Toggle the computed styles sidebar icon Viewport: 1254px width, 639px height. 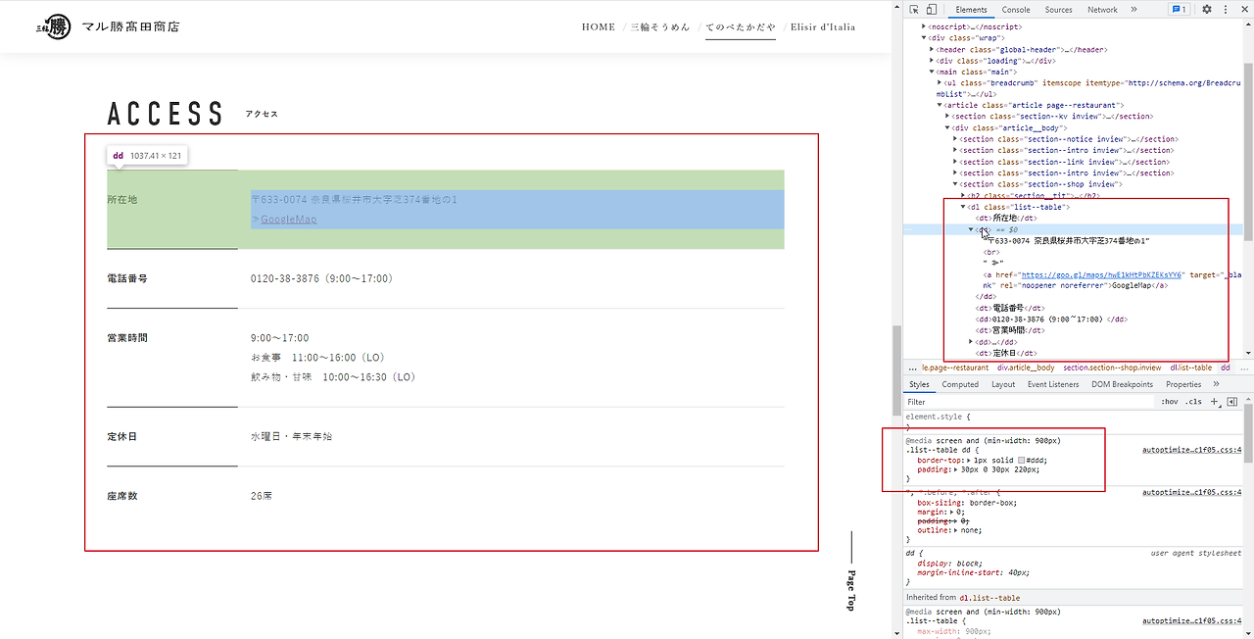point(1232,402)
